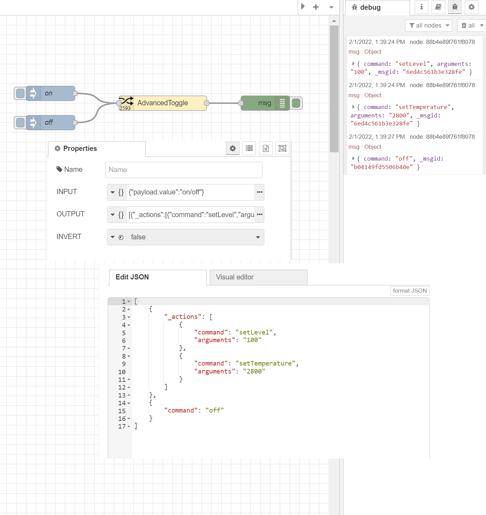Select the debug messages bug icon

coord(455,7)
